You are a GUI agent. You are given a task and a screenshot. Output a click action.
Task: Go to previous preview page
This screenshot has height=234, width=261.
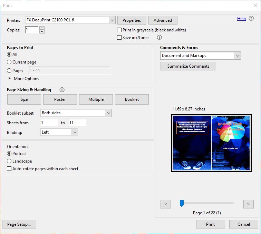[166, 204]
